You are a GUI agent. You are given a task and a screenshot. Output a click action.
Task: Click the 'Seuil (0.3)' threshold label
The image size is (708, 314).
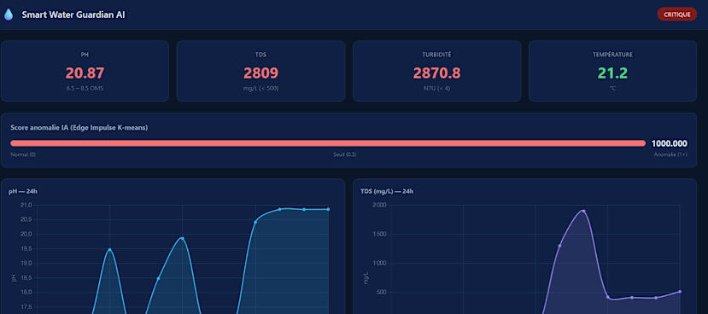(x=345, y=154)
